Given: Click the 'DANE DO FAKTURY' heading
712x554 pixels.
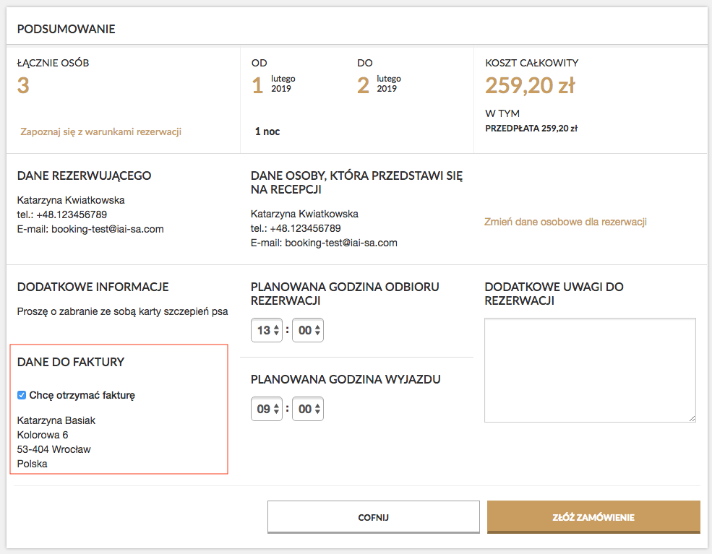Looking at the screenshot, I should pos(71,362).
